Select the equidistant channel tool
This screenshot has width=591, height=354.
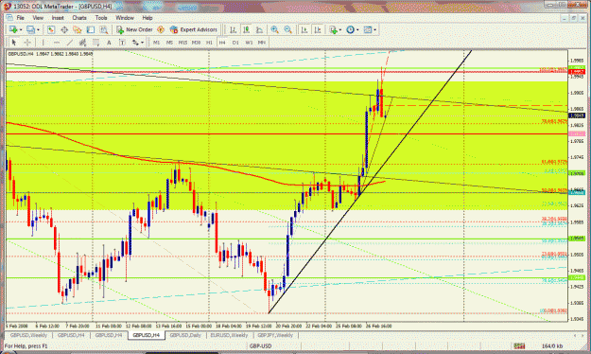tap(82, 43)
